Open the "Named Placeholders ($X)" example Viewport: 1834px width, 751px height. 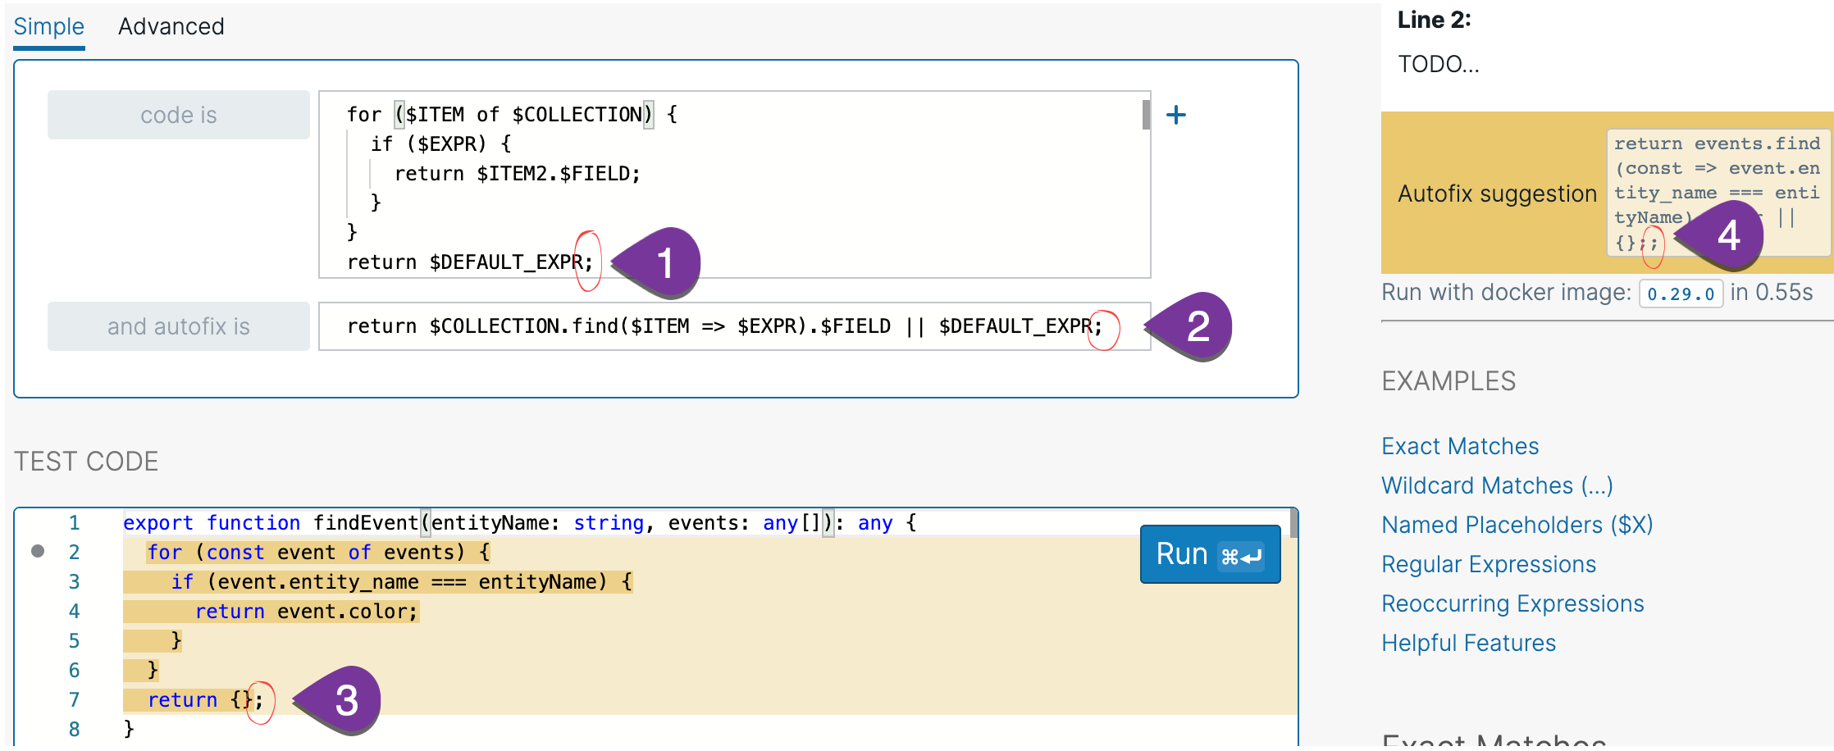[1517, 524]
